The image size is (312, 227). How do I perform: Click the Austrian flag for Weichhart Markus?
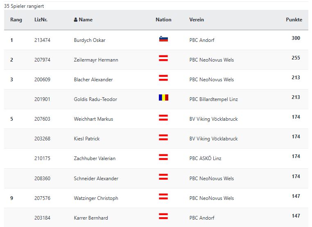coord(163,117)
